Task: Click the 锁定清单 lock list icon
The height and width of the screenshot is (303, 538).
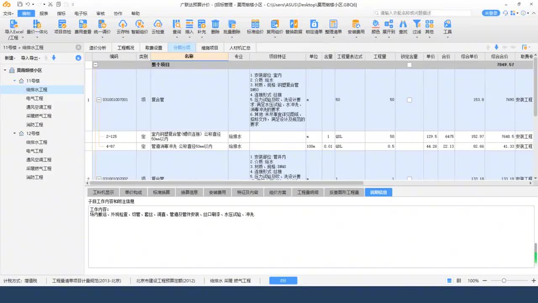Action: click(314, 24)
